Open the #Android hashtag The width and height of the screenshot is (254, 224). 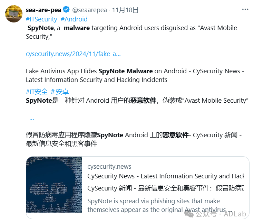click(x=74, y=19)
